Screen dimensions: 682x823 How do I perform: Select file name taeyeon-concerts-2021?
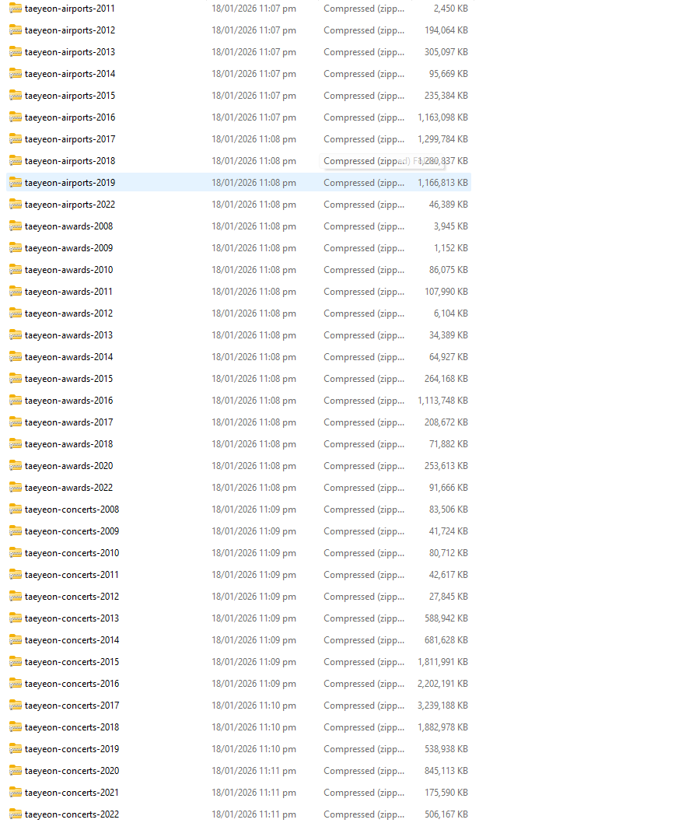tap(72, 793)
